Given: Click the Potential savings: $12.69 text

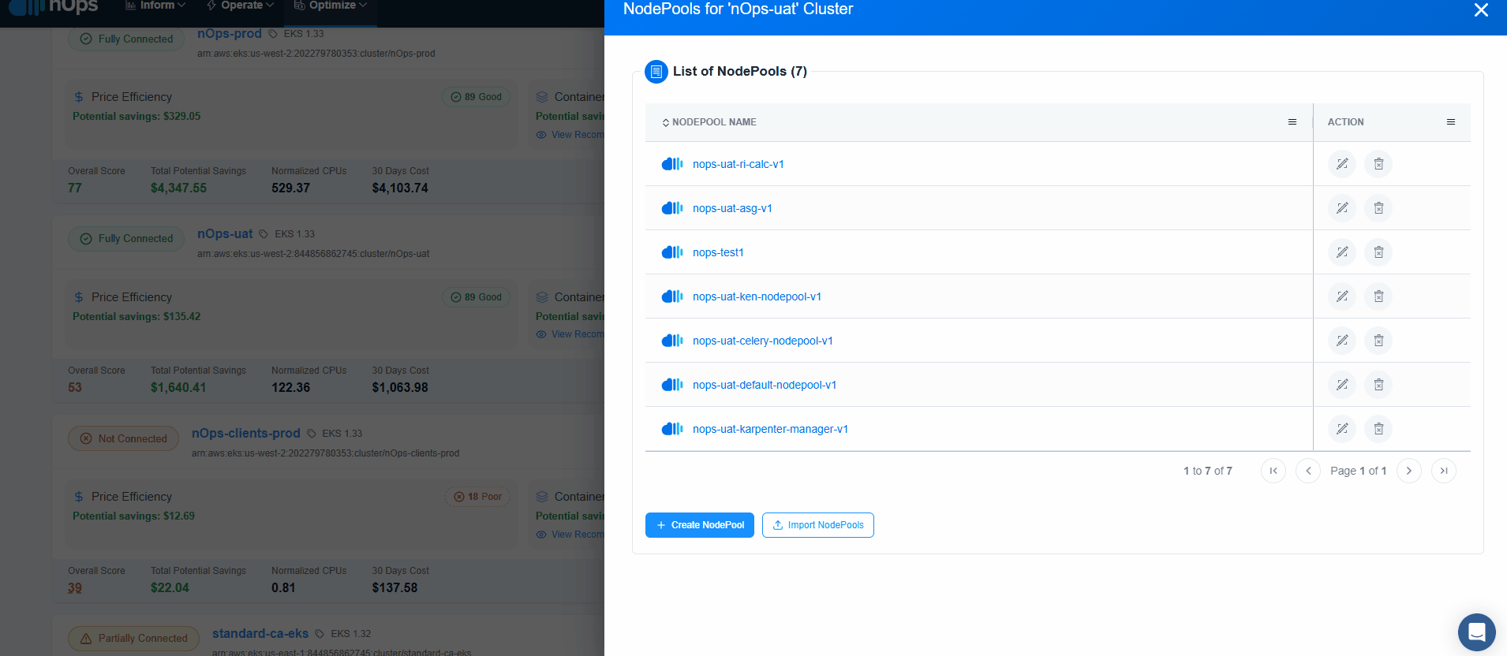Looking at the screenshot, I should [x=133, y=516].
